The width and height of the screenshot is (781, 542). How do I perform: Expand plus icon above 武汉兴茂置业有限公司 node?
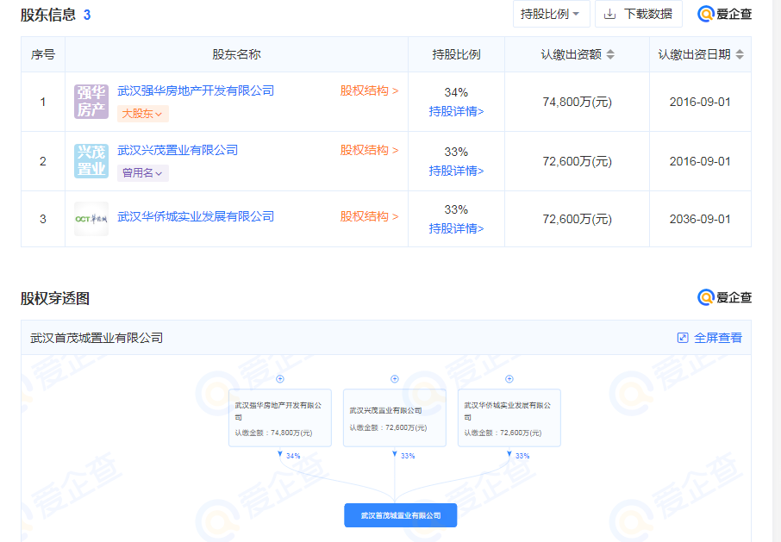click(395, 379)
